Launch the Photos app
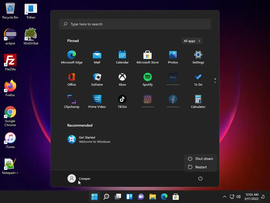This screenshot has width=270, height=203. coord(173,57)
